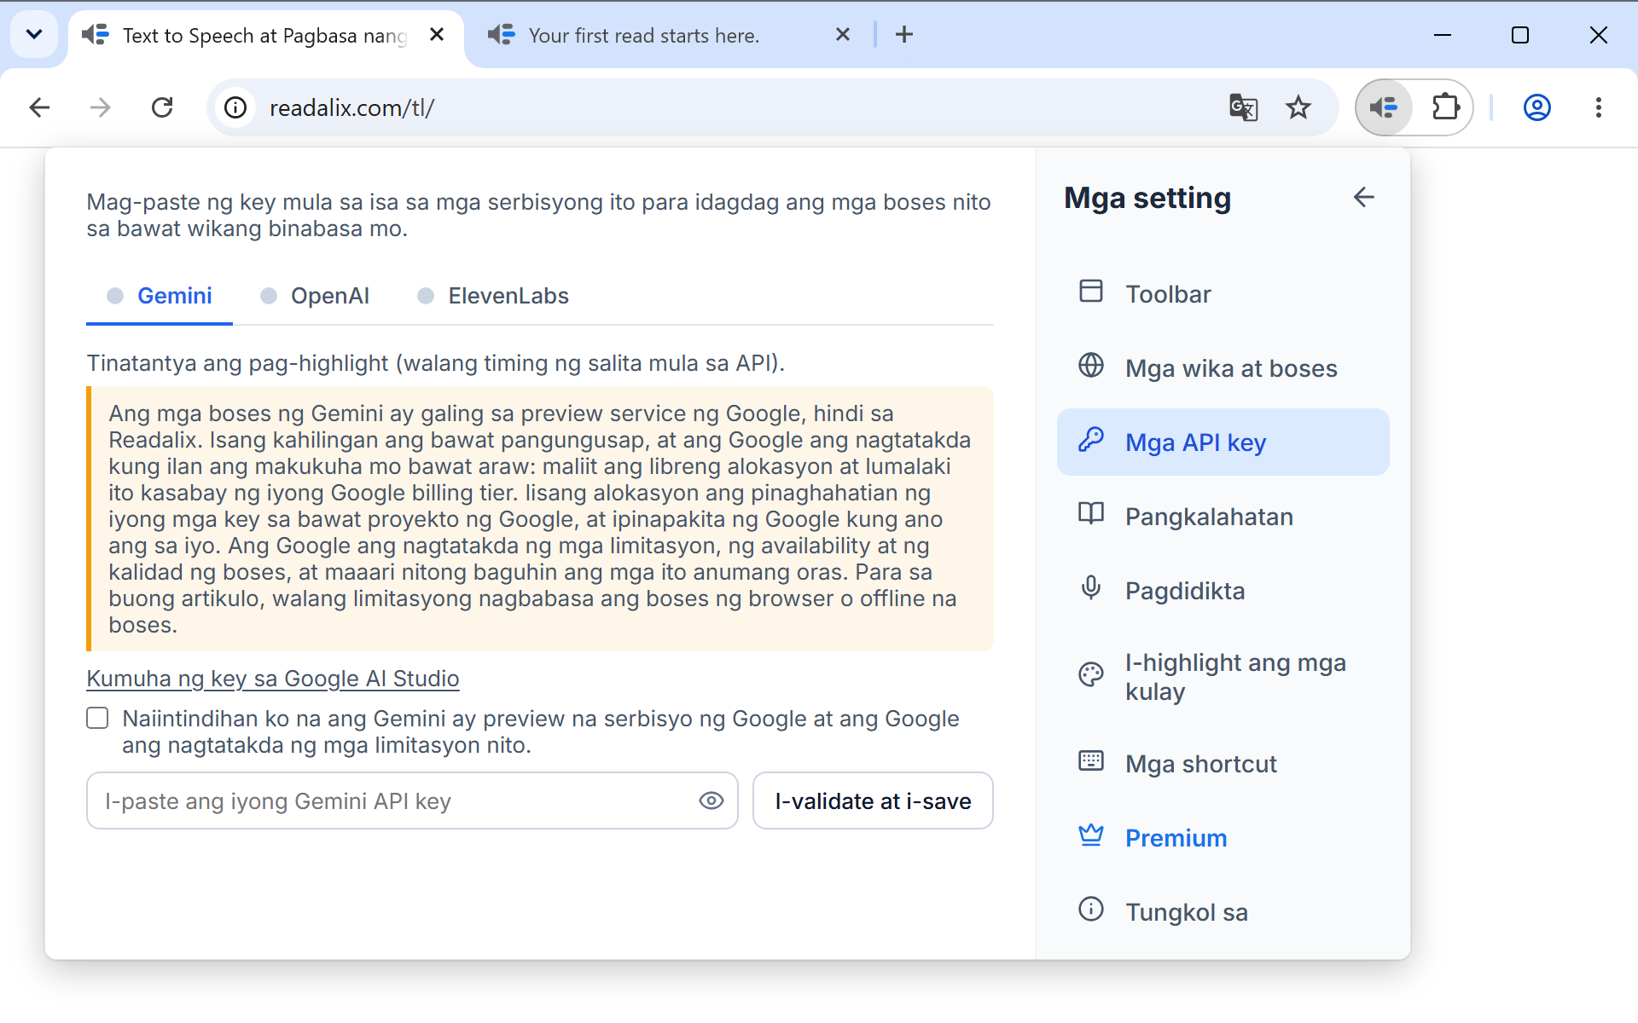This screenshot has height=1023, width=1638.
Task: Open the Tungkol sa section
Action: pos(1223,912)
